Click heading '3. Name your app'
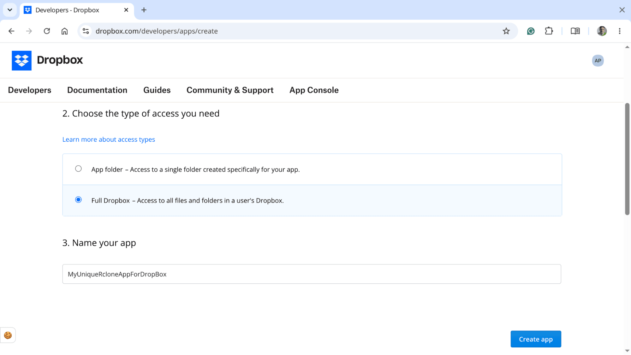The width and height of the screenshot is (631, 355). pyautogui.click(x=99, y=243)
